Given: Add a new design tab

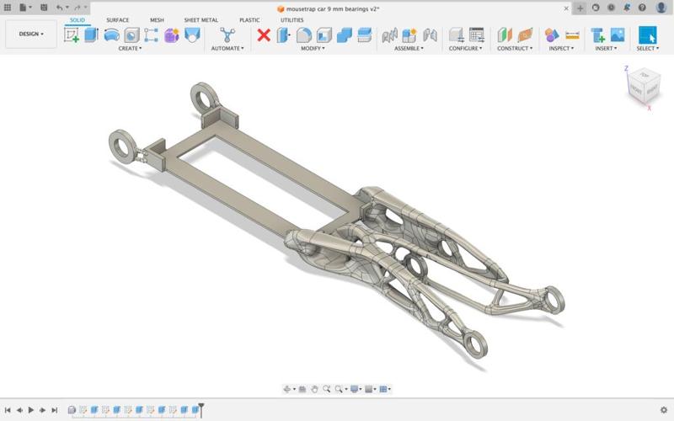Looking at the screenshot, I should pos(580,8).
